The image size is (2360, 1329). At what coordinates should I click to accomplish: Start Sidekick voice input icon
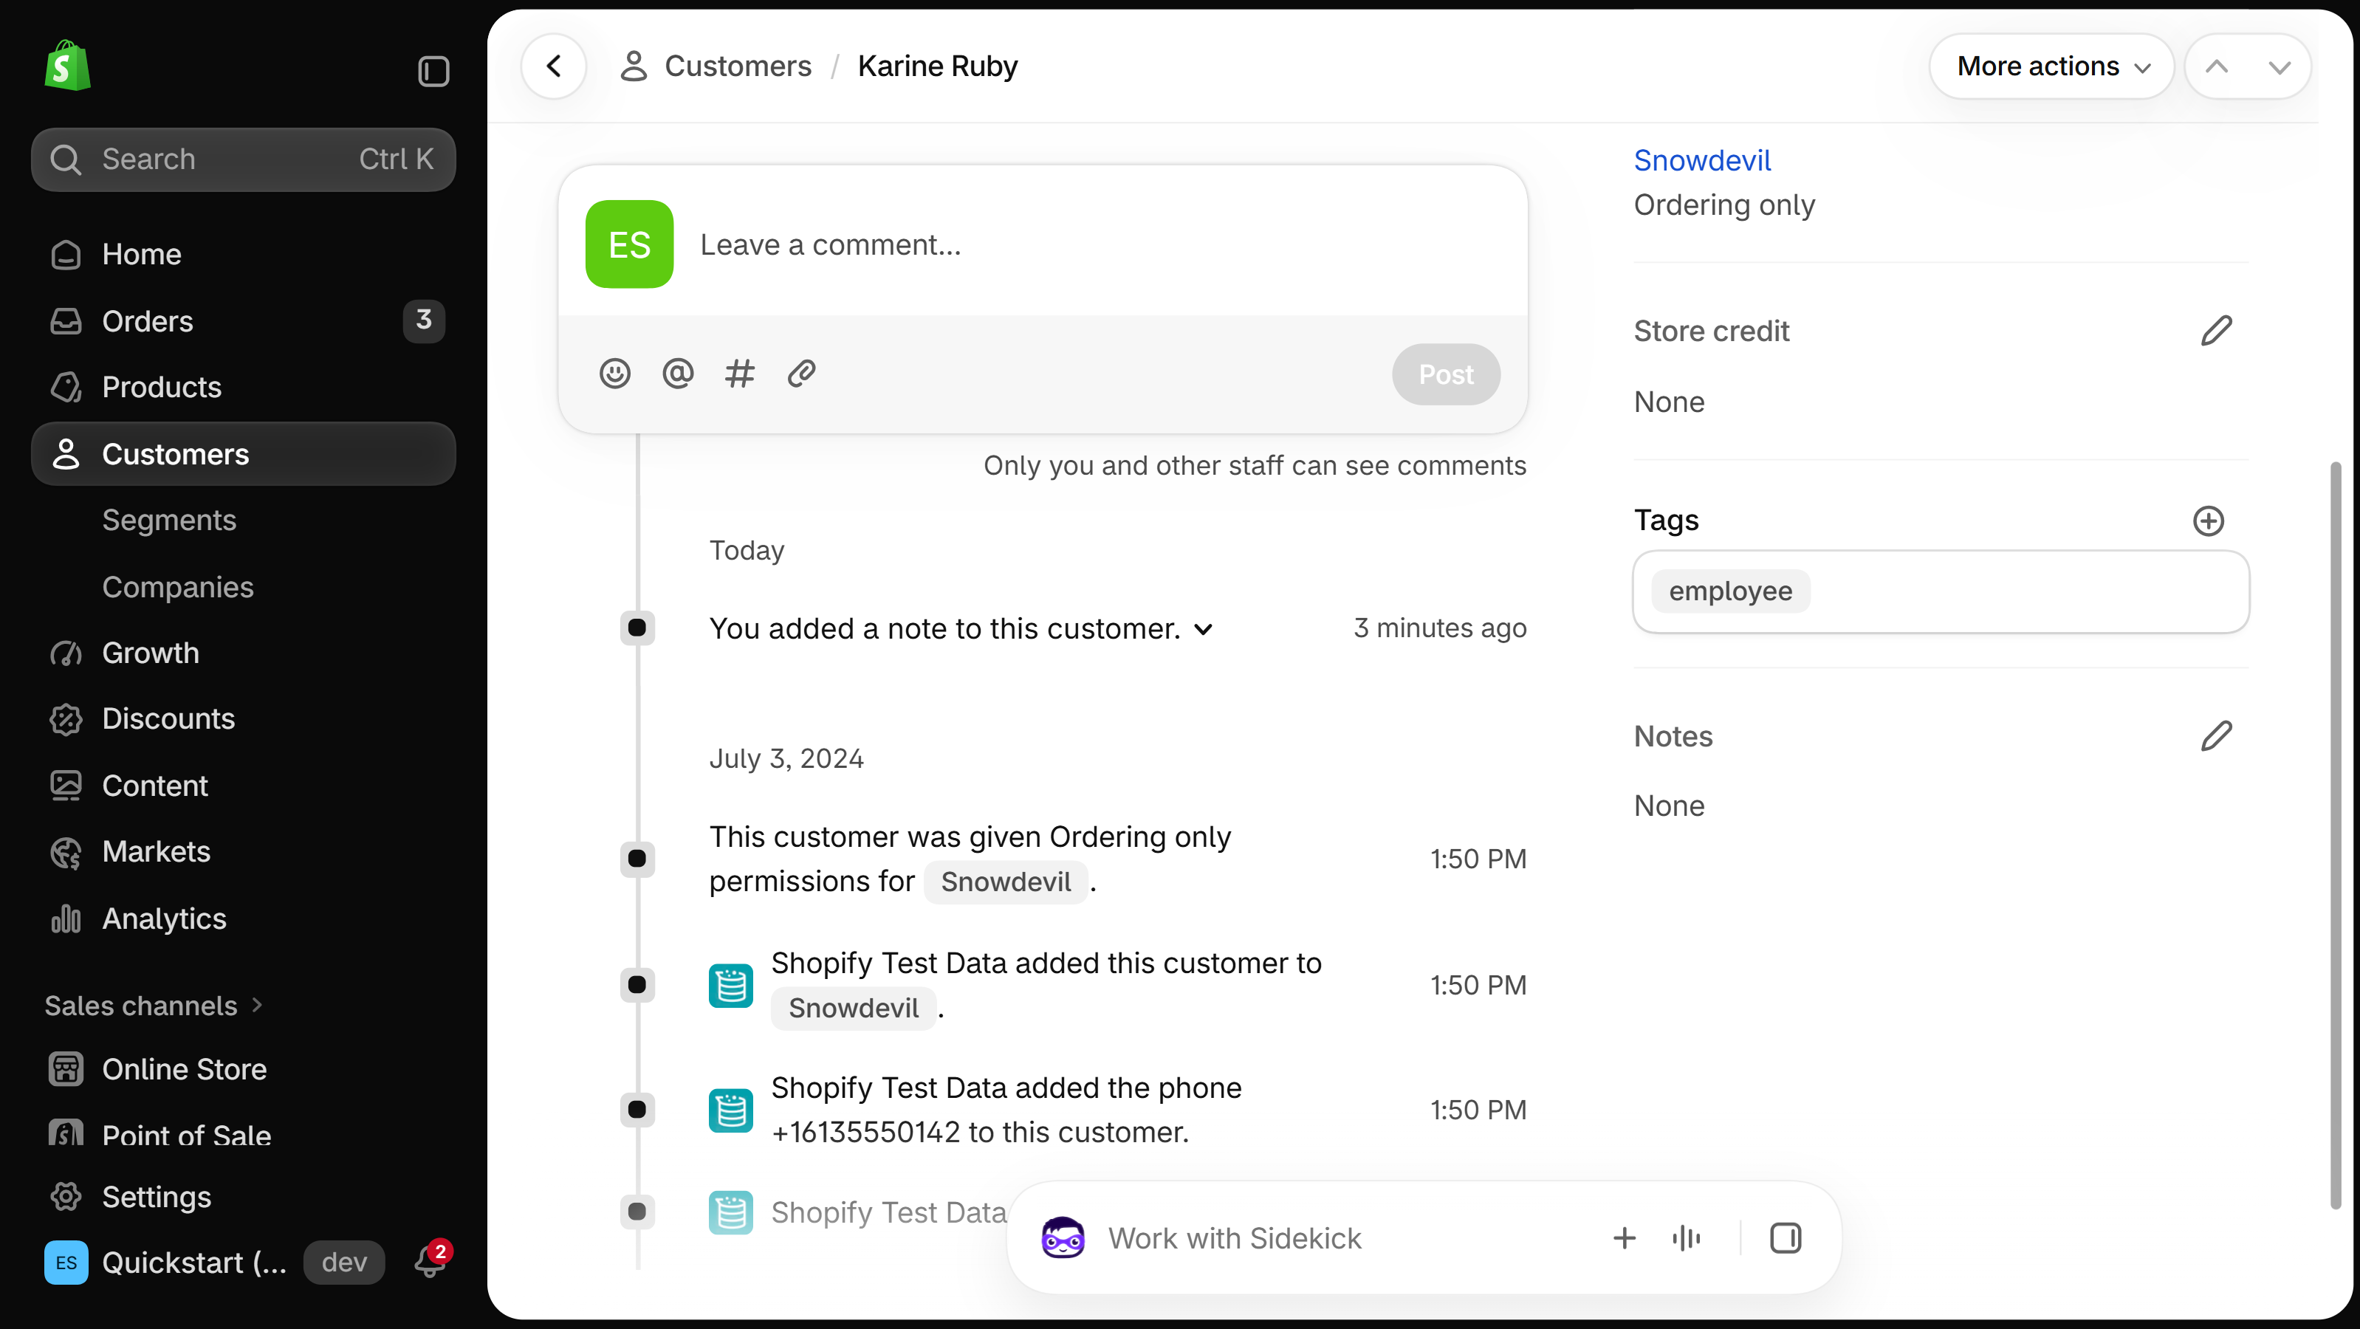point(1687,1238)
